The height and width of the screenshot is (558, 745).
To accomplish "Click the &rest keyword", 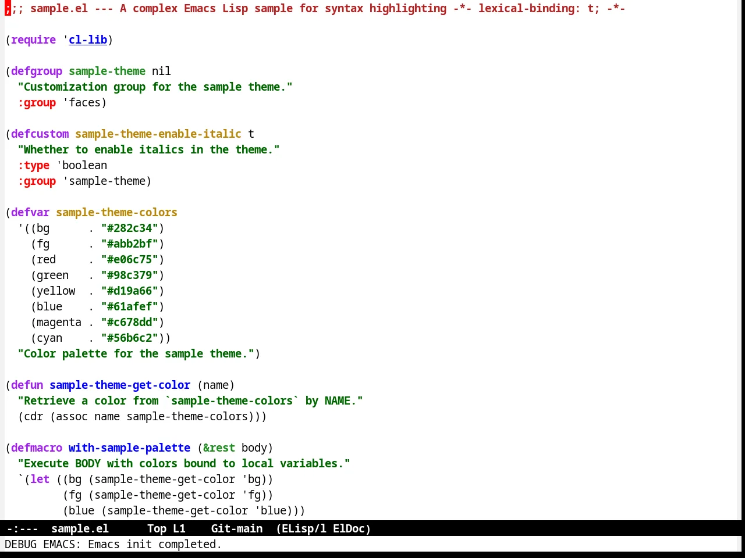I will (x=219, y=448).
